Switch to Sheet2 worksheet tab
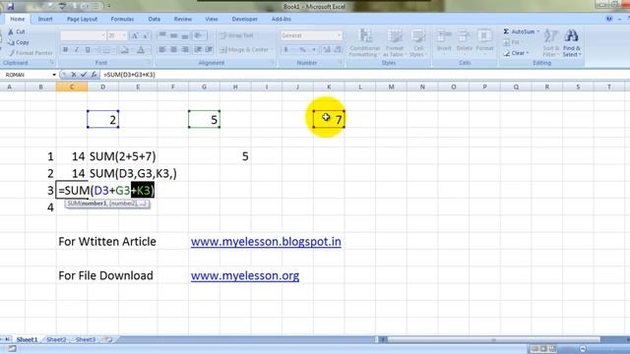The image size is (630, 354). tap(56, 339)
